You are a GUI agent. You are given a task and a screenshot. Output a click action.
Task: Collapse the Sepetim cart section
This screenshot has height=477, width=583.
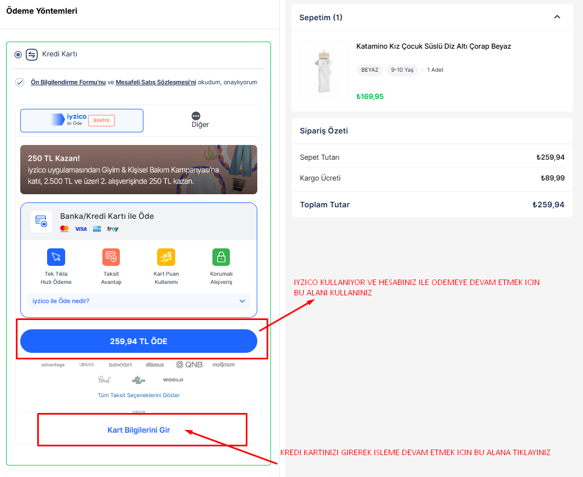coord(557,18)
